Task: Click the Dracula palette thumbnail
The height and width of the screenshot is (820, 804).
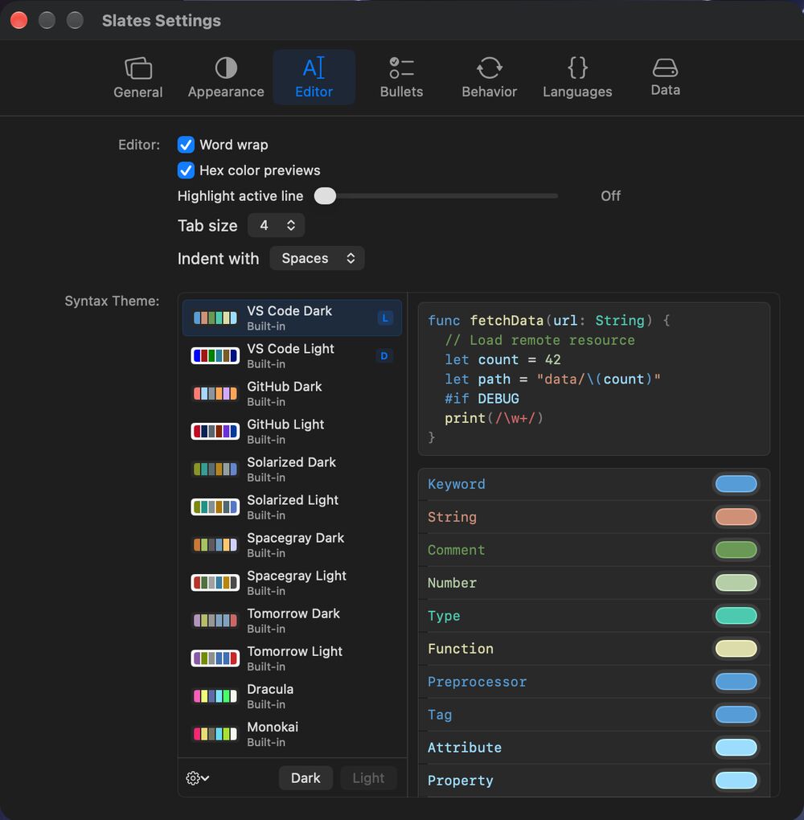Action: click(215, 696)
